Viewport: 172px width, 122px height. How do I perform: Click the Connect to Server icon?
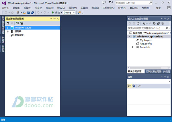tap(22, 23)
